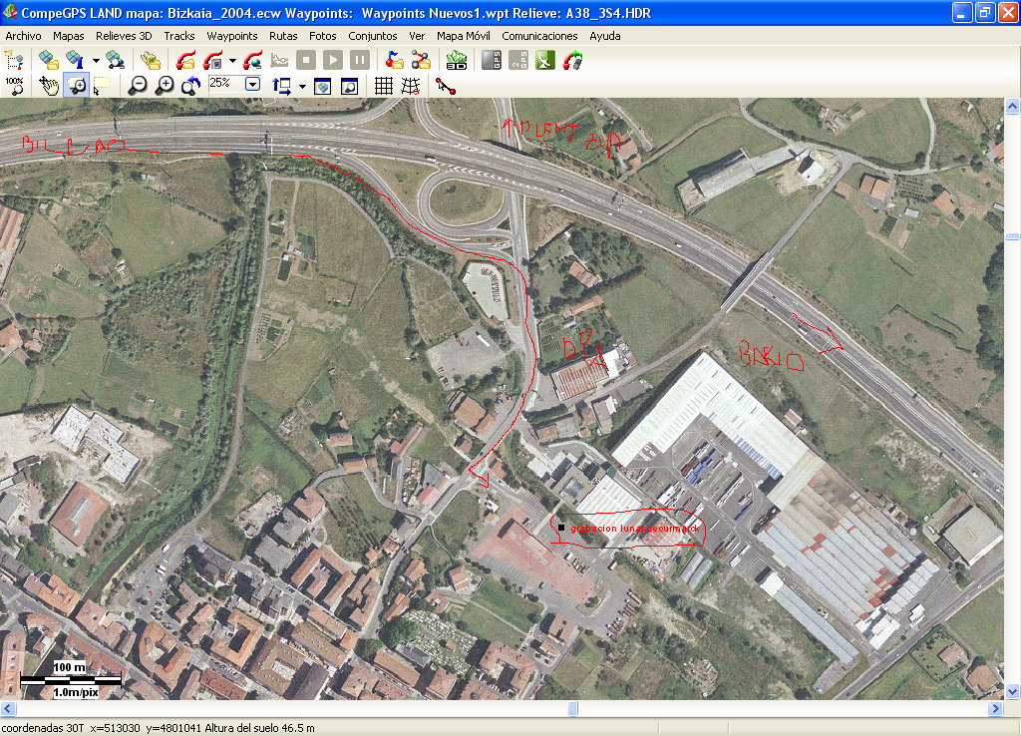Toggle the projected lat/lon grid icon
1021x736 pixels.
410,86
